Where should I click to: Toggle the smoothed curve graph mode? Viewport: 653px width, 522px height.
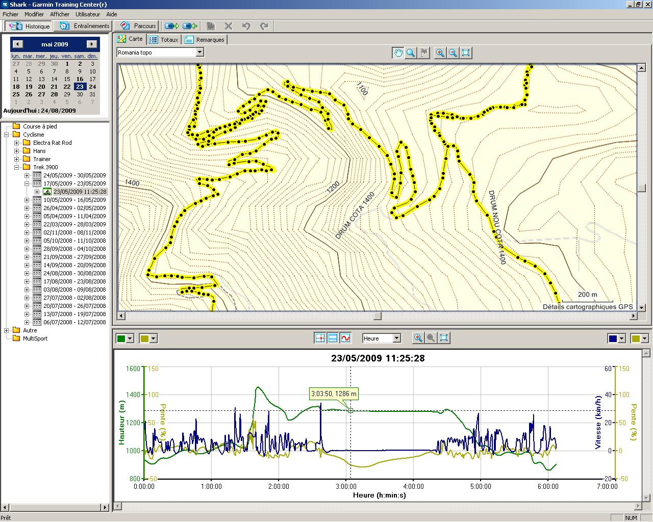pyautogui.click(x=345, y=338)
